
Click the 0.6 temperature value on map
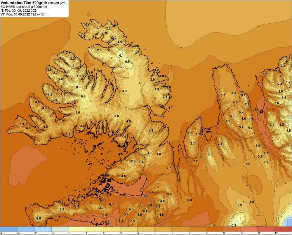[127, 62]
